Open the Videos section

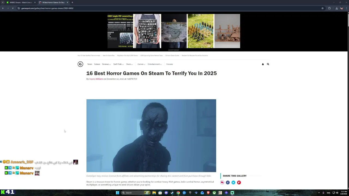point(97,64)
